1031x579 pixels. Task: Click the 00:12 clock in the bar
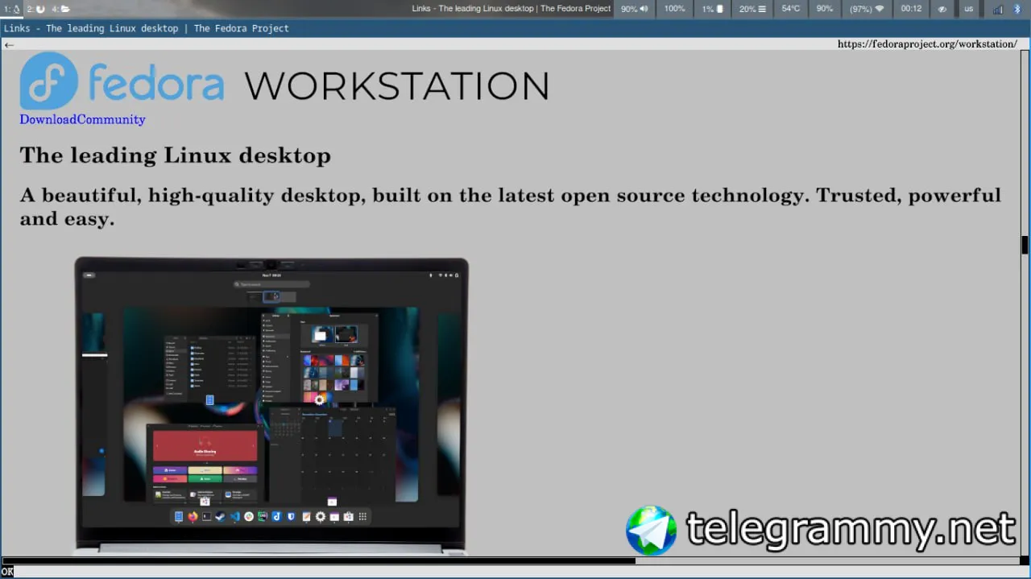coord(911,9)
